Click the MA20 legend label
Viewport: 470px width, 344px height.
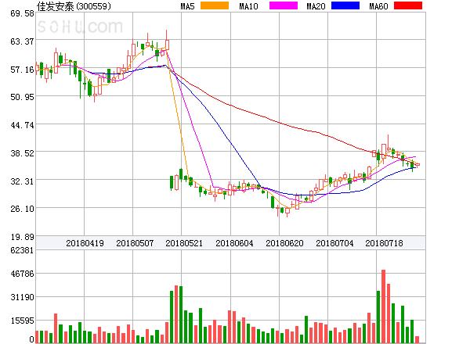point(316,6)
